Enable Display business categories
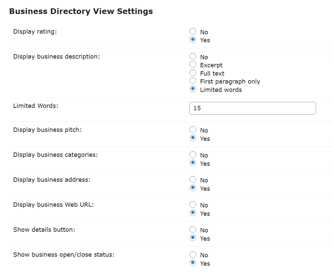This screenshot has width=333, height=273. point(193,163)
